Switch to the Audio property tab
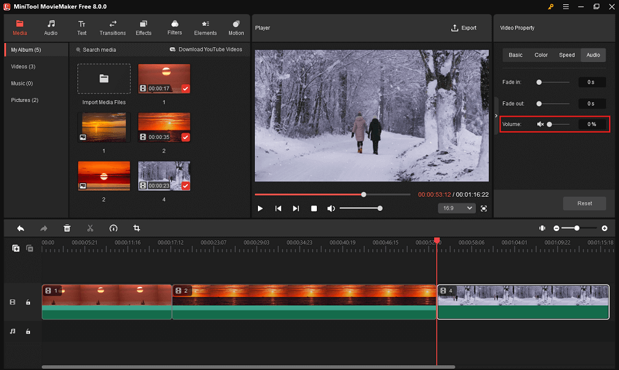Viewport: 619px width, 370px height. coord(593,55)
